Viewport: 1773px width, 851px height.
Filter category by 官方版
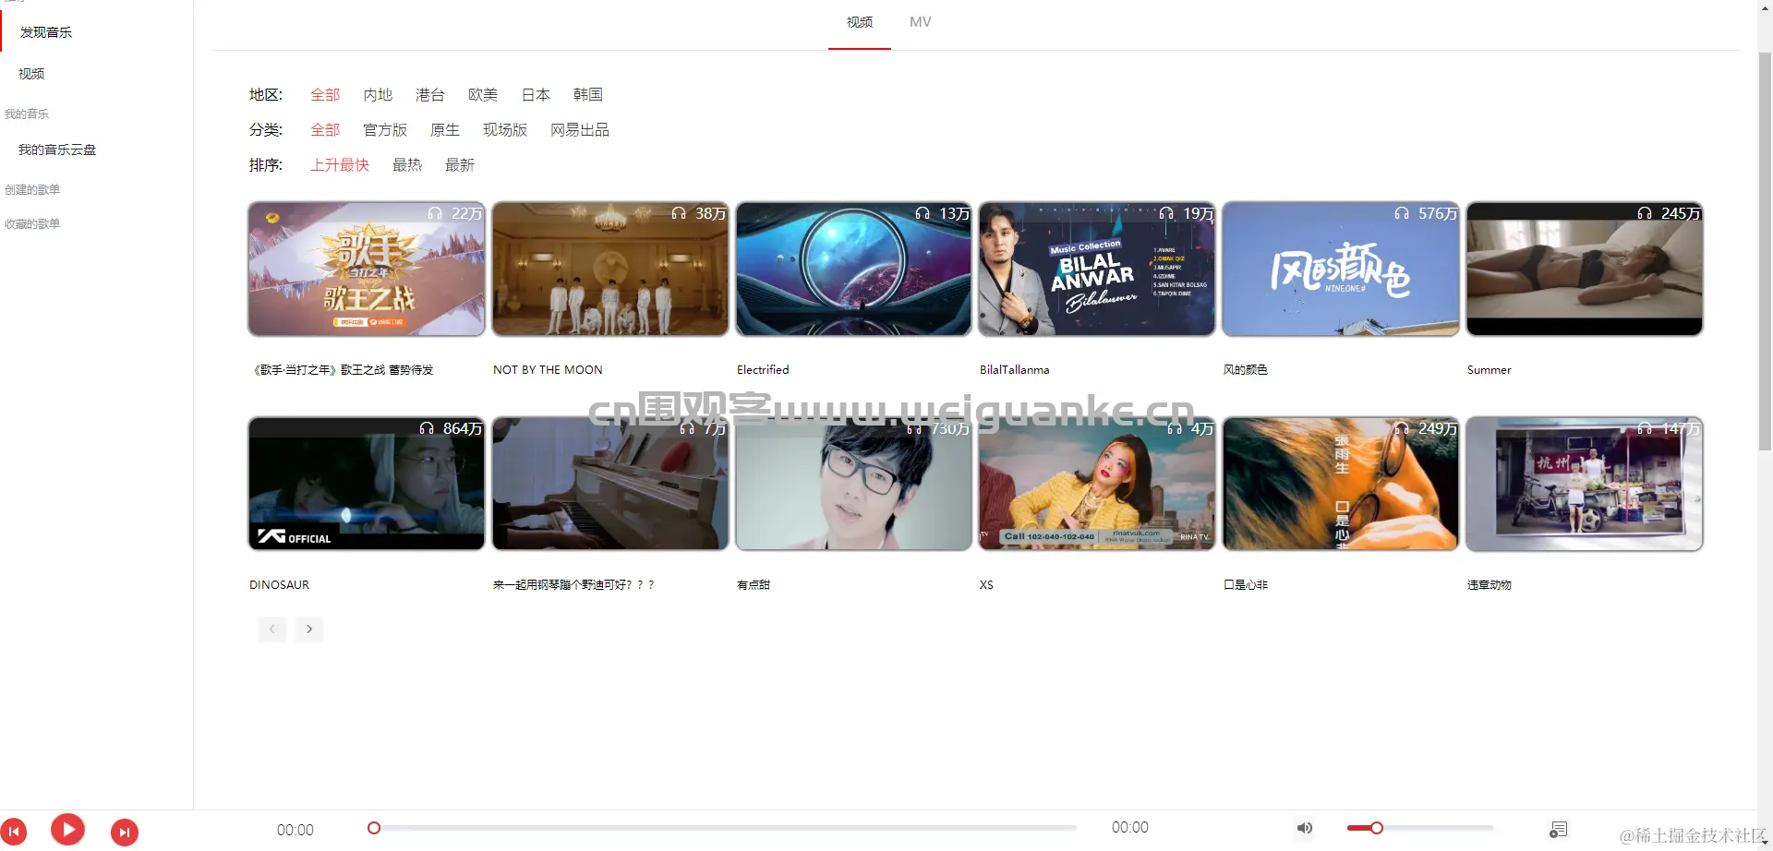[x=385, y=130]
